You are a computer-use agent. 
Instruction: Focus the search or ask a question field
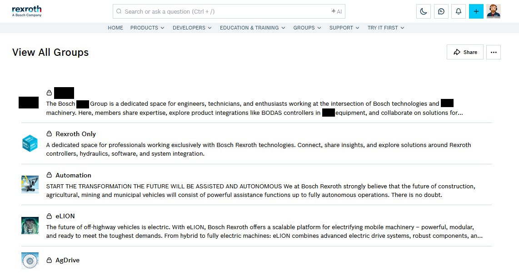[229, 11]
